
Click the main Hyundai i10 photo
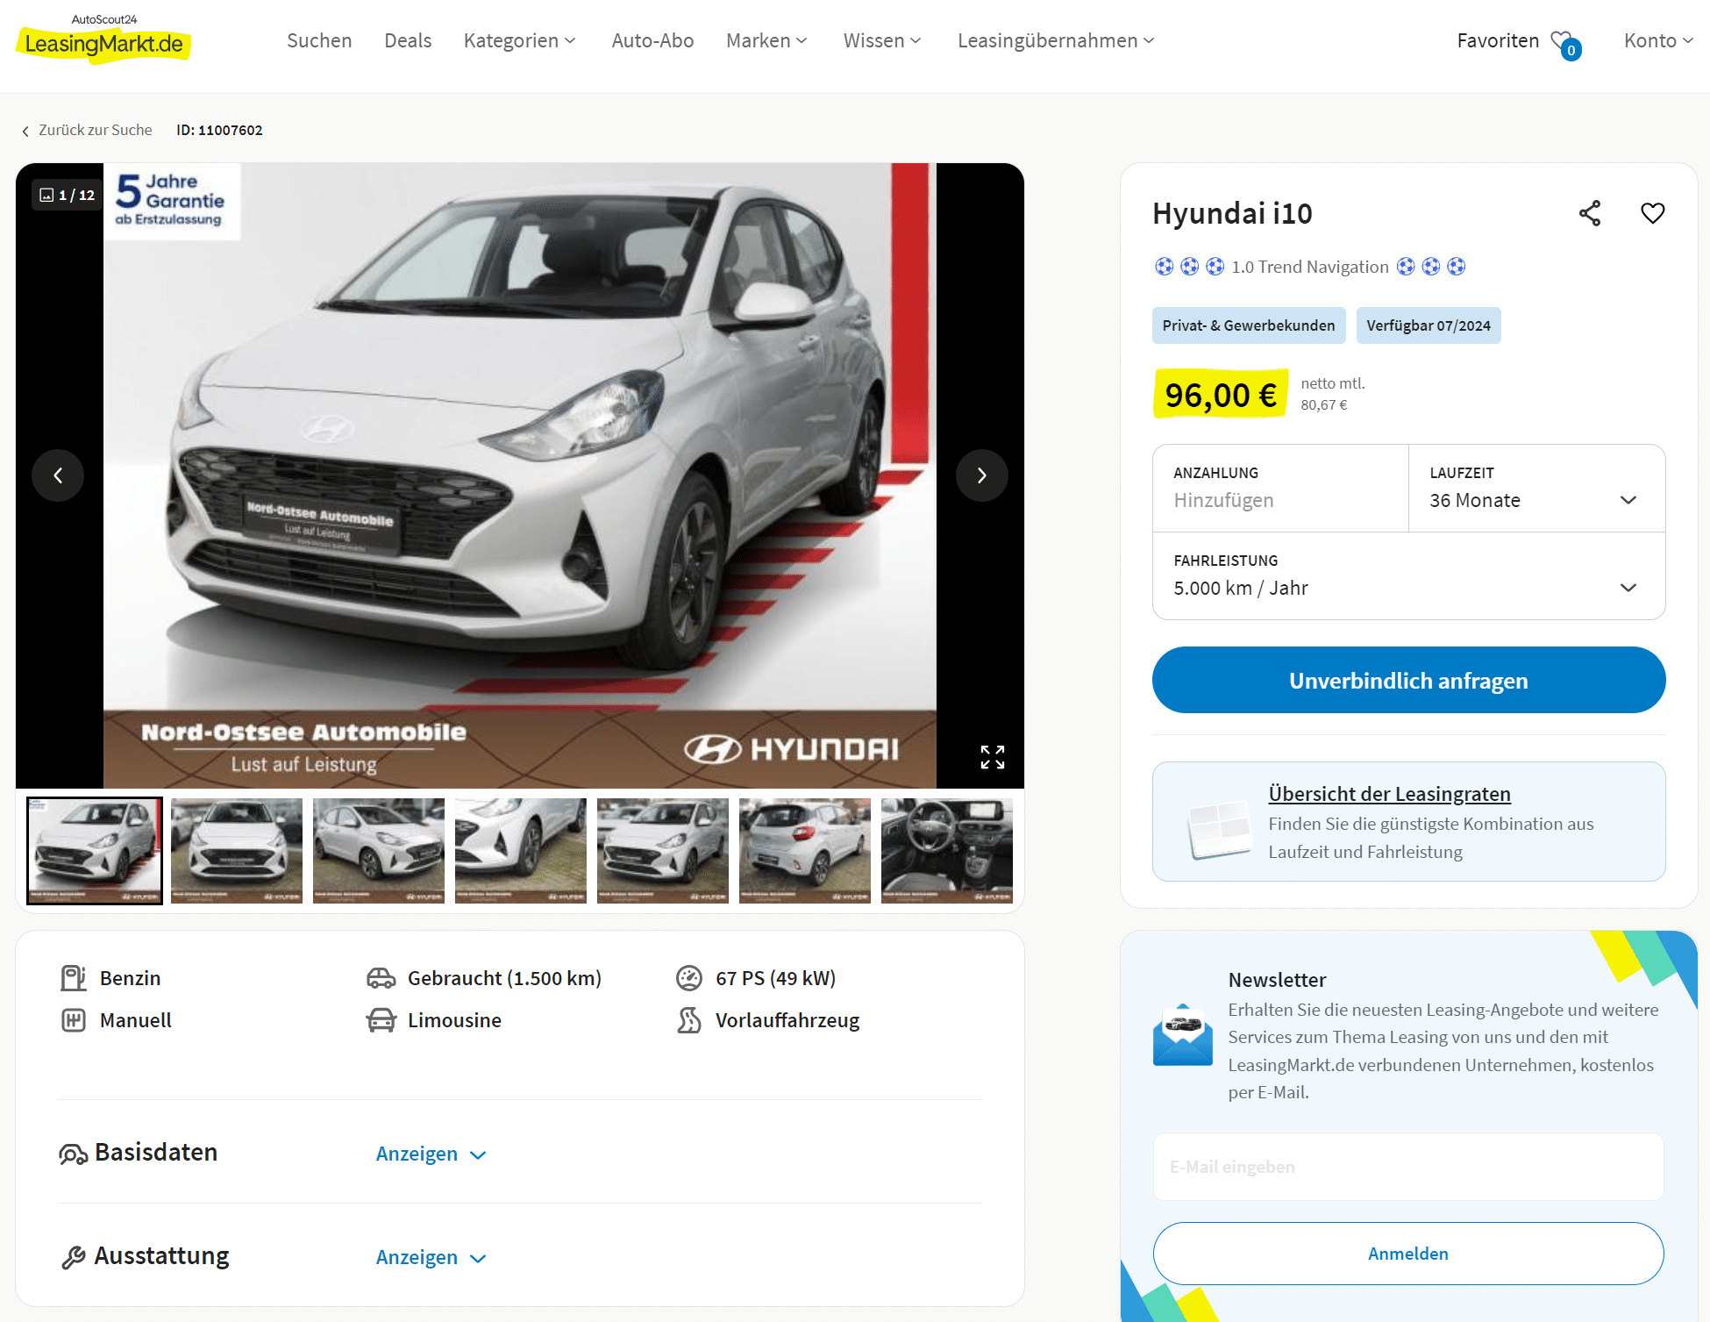click(x=520, y=475)
